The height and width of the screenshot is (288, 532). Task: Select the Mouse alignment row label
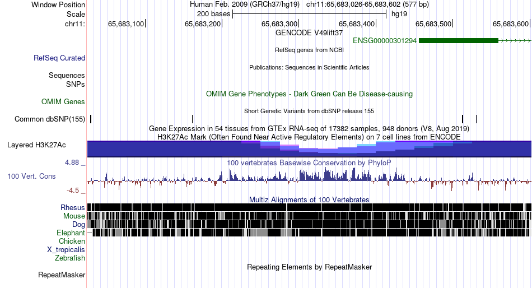74,216
